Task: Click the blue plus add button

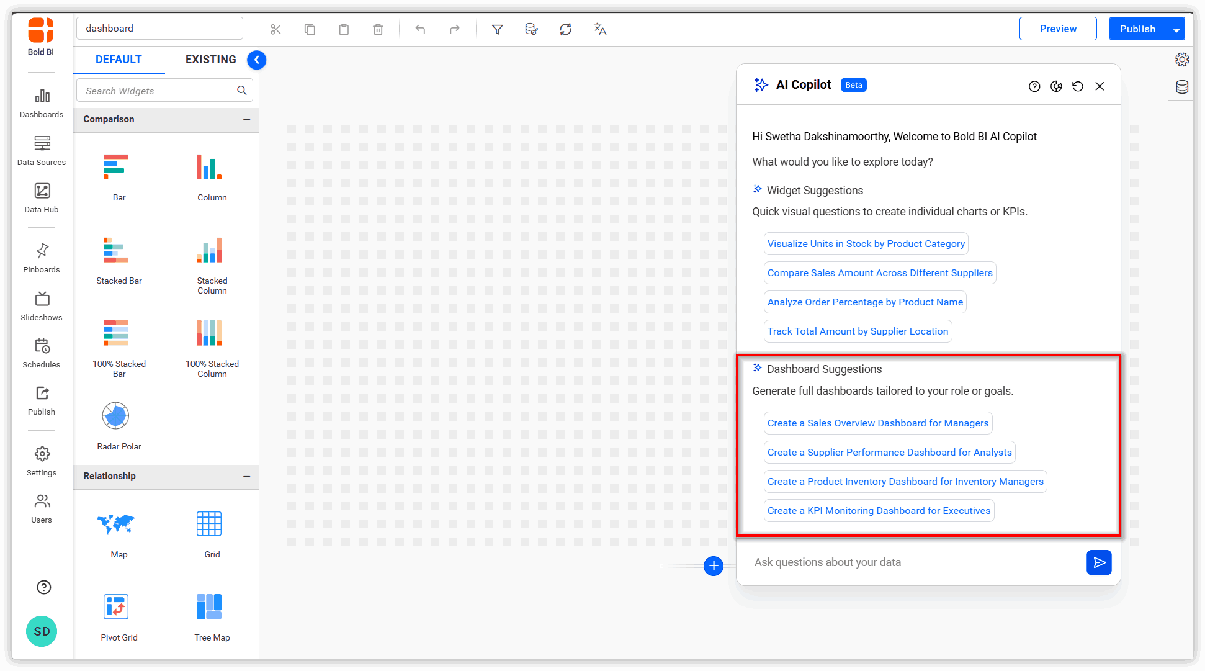Action: click(x=713, y=565)
